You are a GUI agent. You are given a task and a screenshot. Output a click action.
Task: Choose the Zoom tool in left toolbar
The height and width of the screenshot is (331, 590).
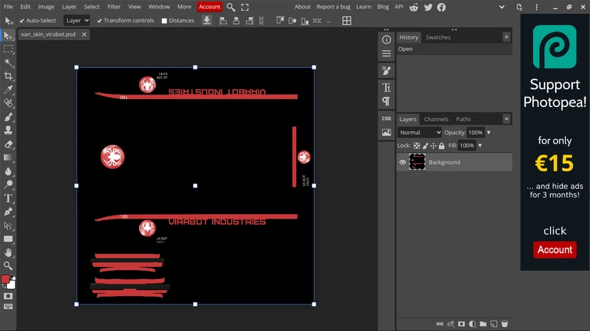tap(8, 265)
